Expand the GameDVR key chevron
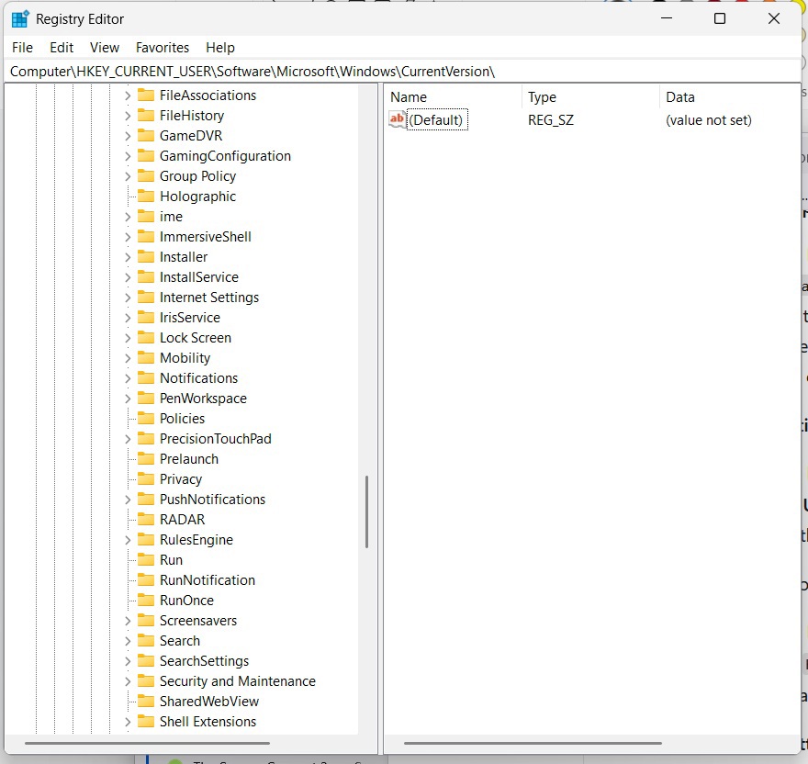Screen dimensions: 808x764 coord(128,136)
